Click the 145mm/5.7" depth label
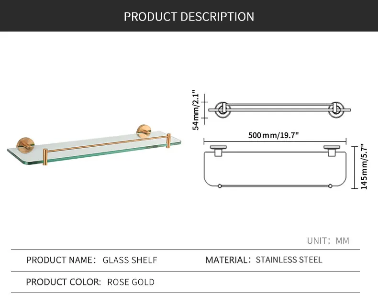 point(364,167)
